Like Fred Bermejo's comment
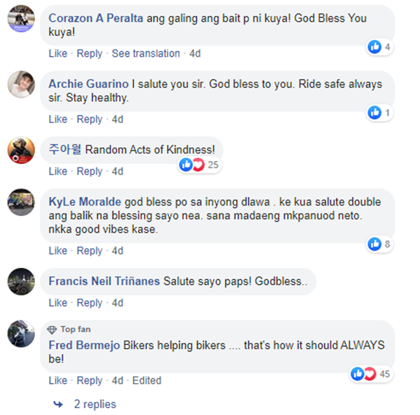Screen dimensions: 420x415 point(58,380)
